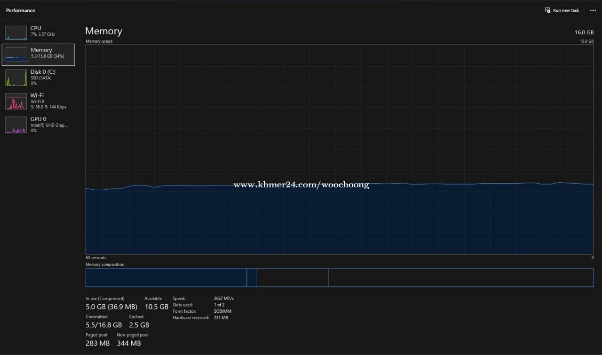Click the modified segment of composition bar

point(252,278)
